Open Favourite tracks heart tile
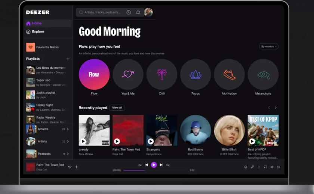The width and height of the screenshot is (314, 194). tap(30, 47)
